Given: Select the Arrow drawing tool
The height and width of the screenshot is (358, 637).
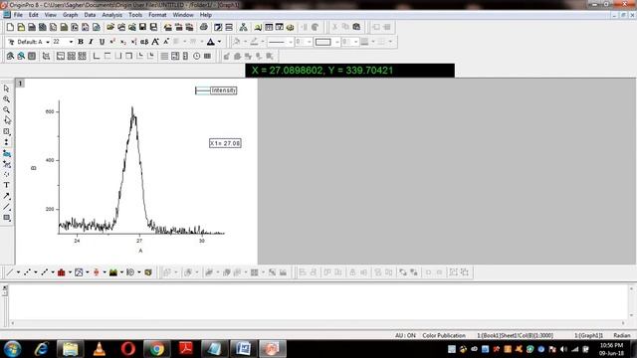Looking at the screenshot, I should coord(7,196).
